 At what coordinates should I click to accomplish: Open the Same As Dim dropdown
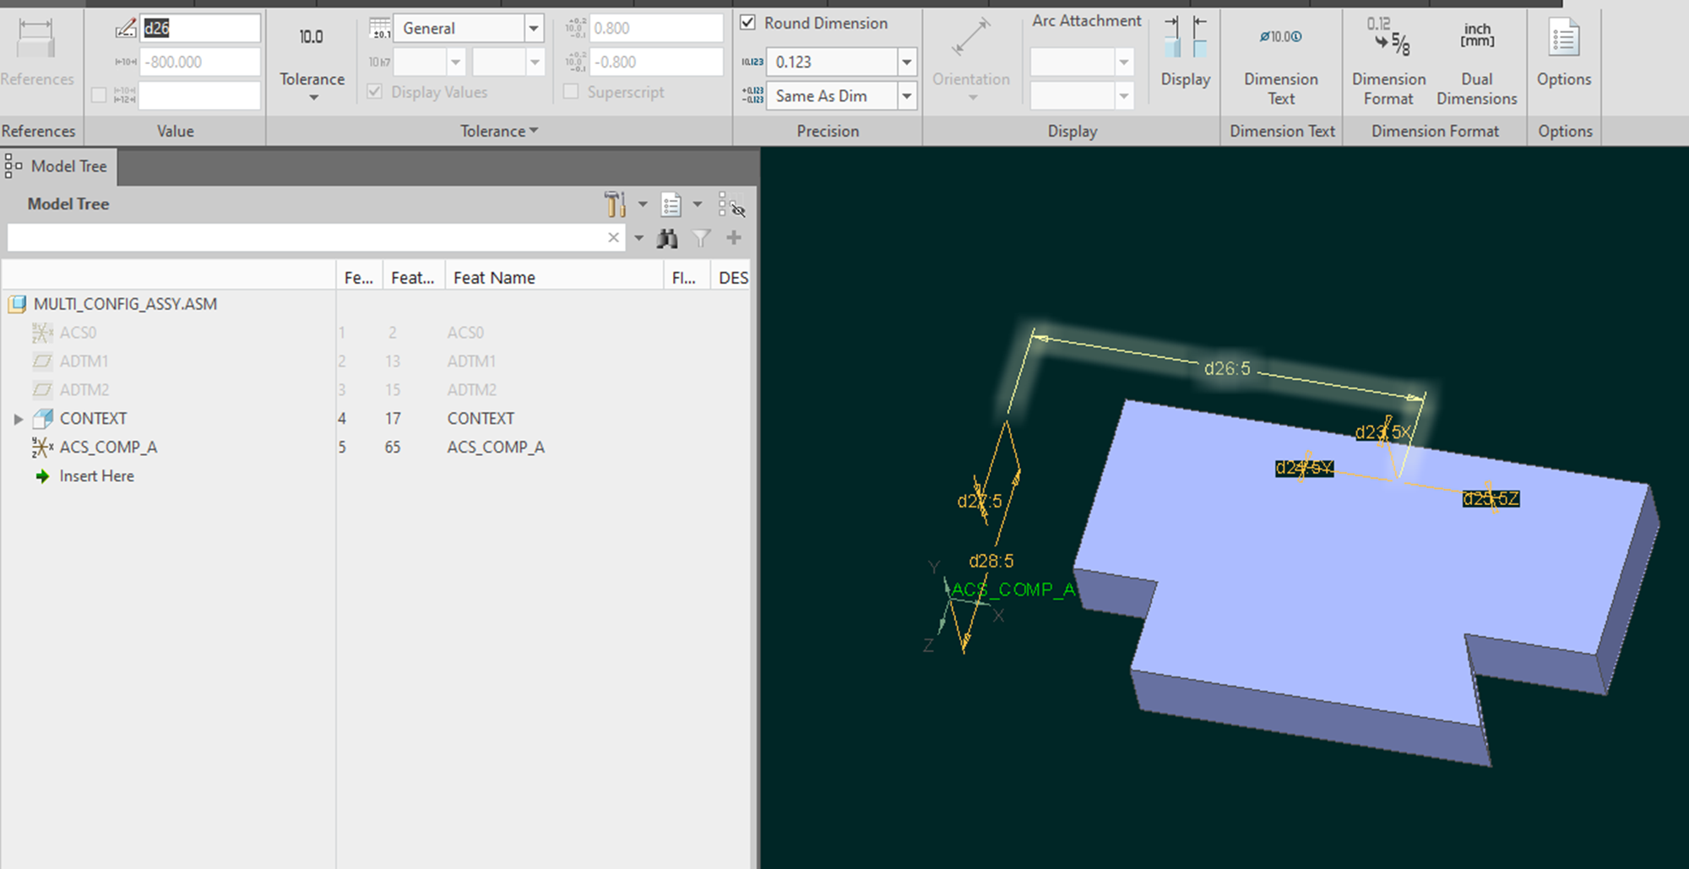pyautogui.click(x=907, y=95)
